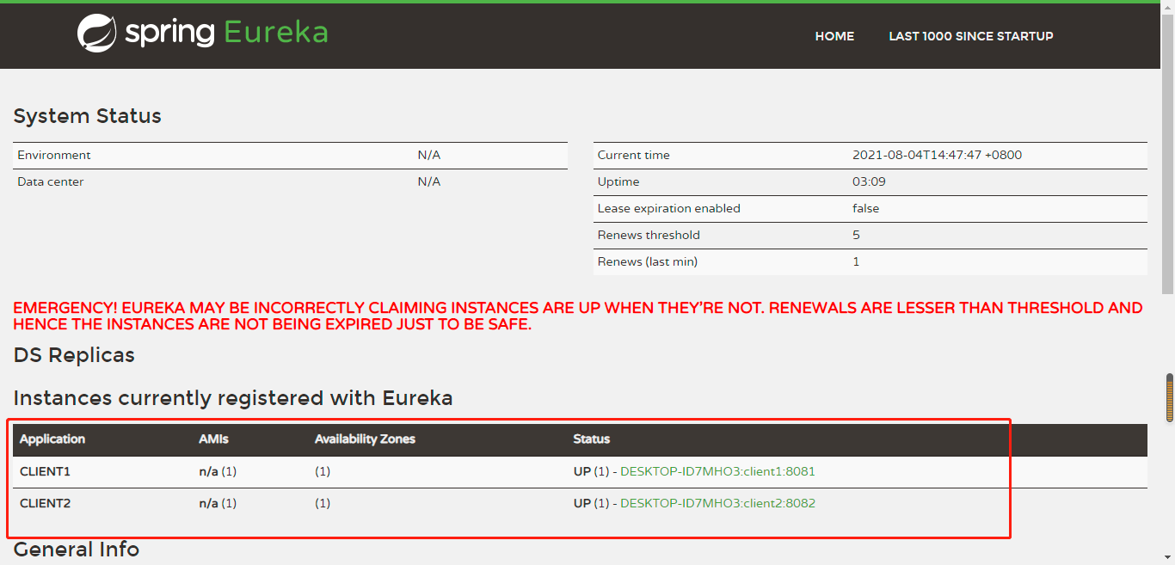Select the CLIENT1 application name
The image size is (1175, 565).
tap(45, 471)
